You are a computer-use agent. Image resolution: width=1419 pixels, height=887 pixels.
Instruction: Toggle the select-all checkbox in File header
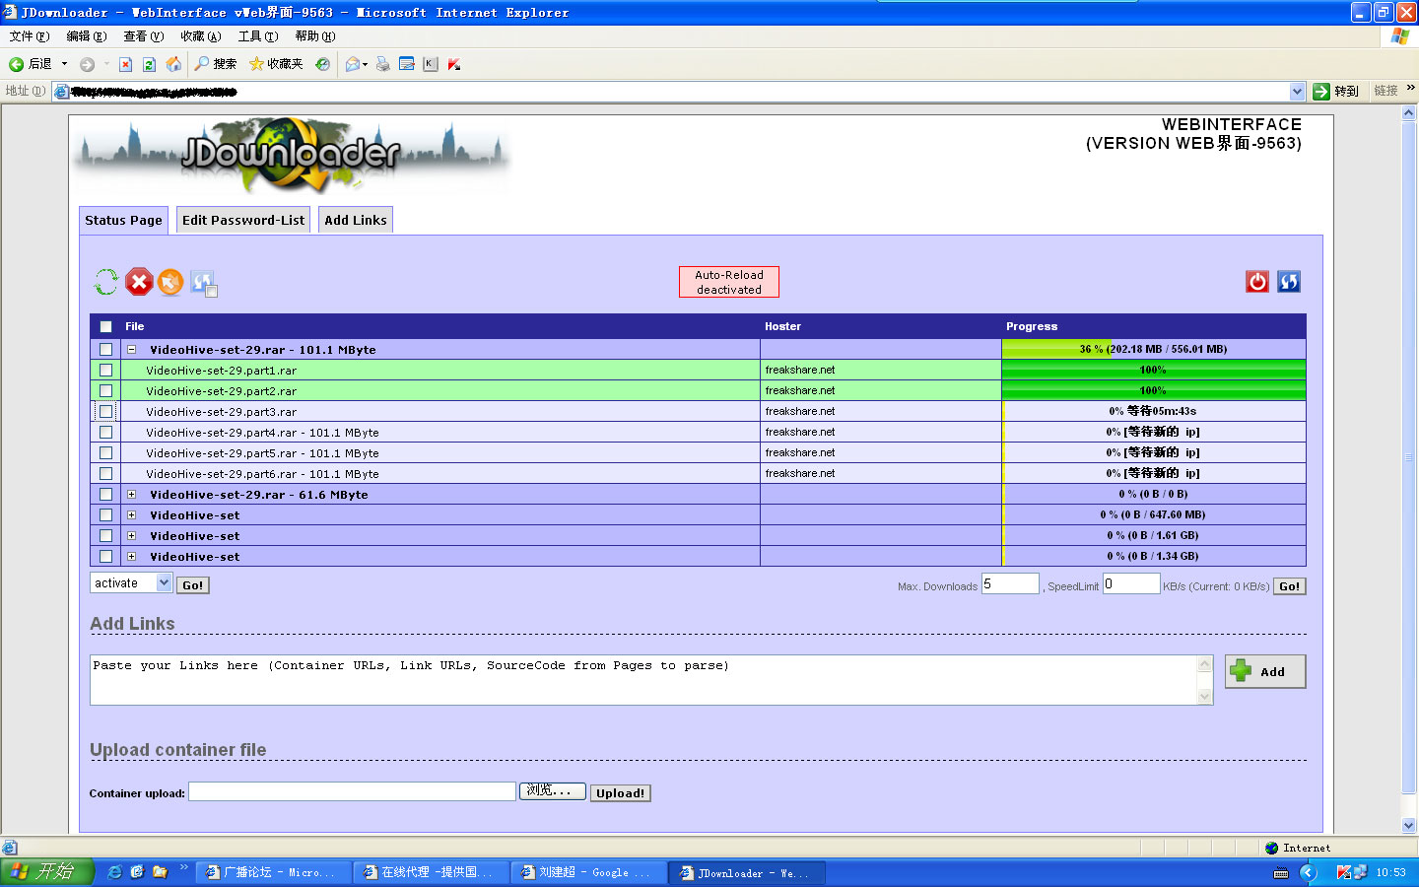tap(105, 327)
